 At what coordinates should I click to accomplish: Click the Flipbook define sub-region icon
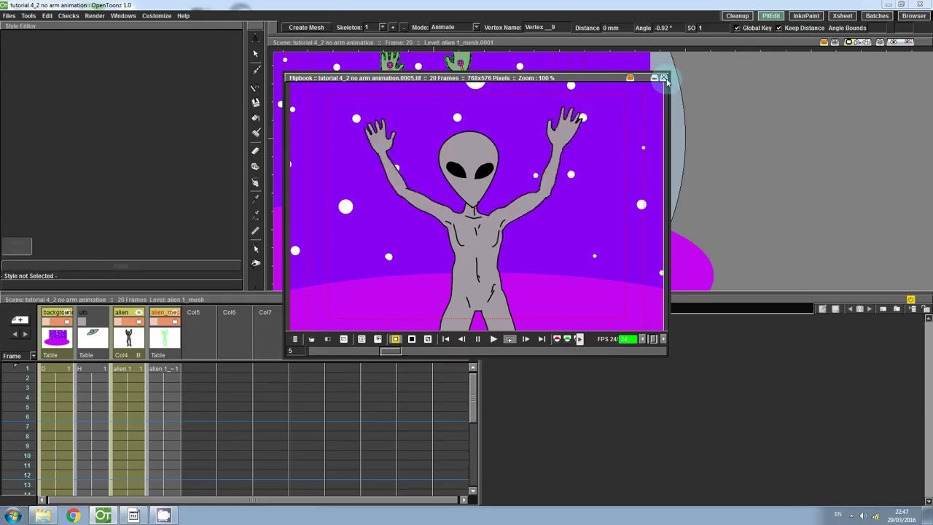362,339
